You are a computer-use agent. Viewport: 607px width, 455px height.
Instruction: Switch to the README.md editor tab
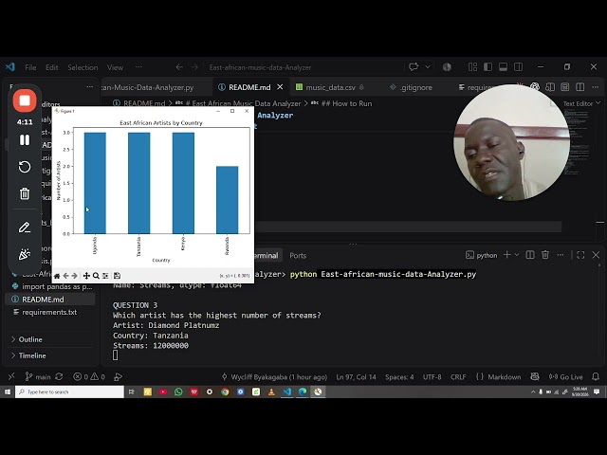coord(249,87)
